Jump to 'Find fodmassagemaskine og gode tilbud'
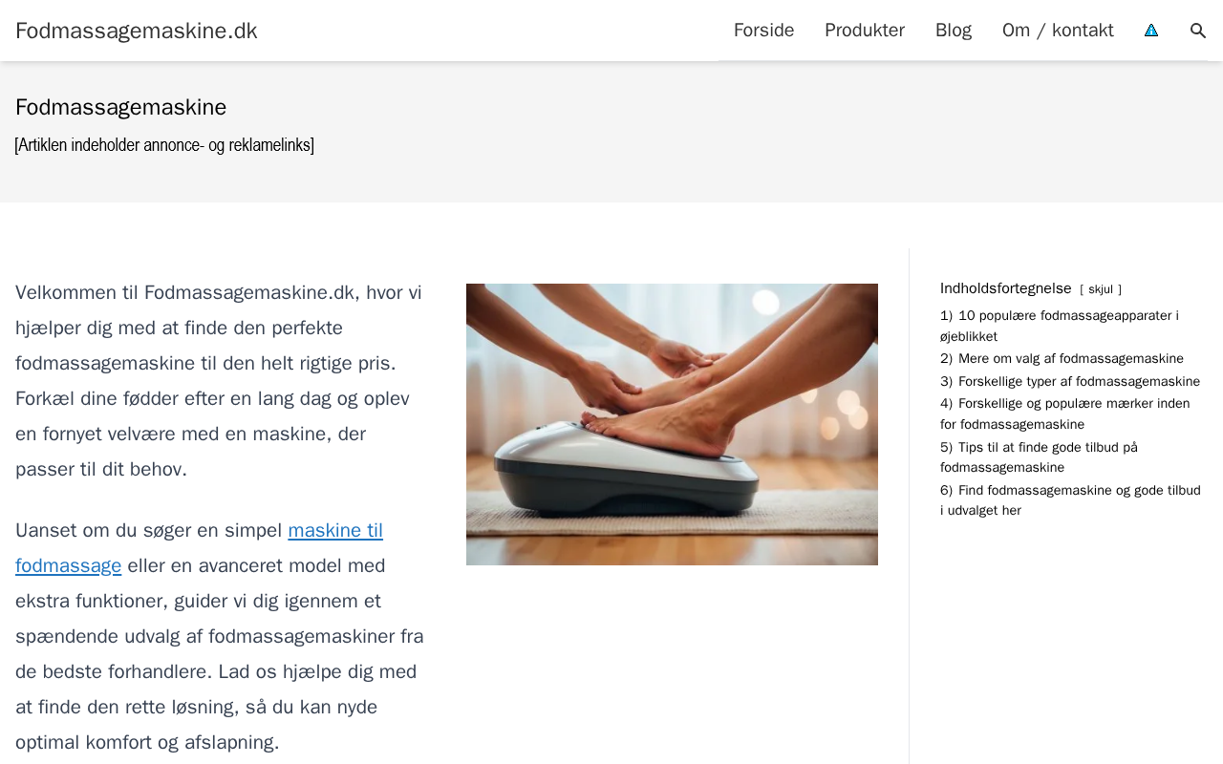Viewport: 1223px width, 764px height. 1070,500
